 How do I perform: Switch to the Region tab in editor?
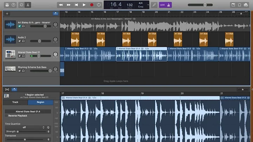click(40, 102)
